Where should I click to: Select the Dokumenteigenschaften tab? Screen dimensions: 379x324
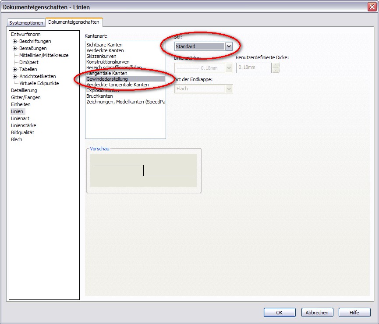(74, 22)
